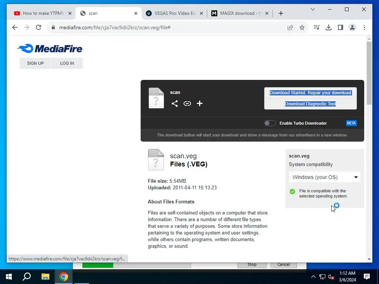The image size is (379, 284).
Task: Click Download Diagnostic Tool link
Action: pos(311,104)
